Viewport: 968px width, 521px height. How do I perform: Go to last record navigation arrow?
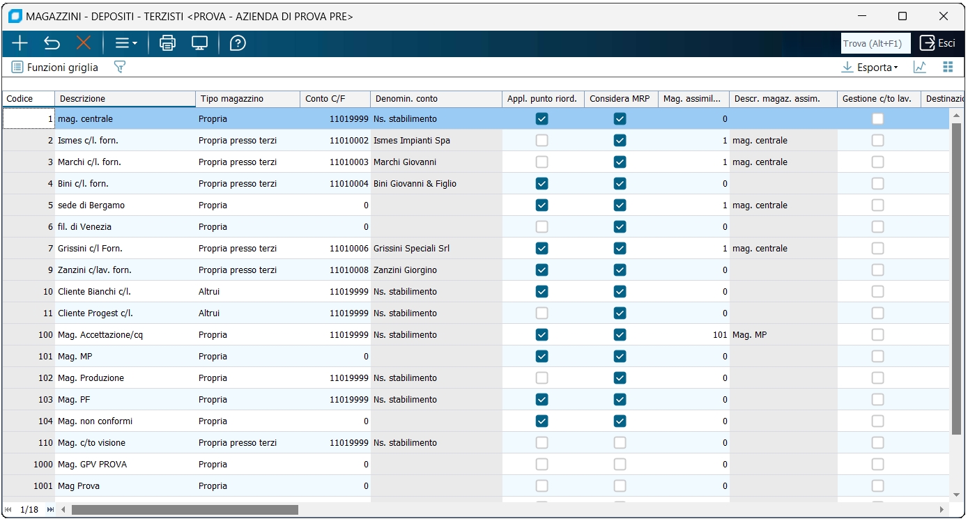coord(50,510)
